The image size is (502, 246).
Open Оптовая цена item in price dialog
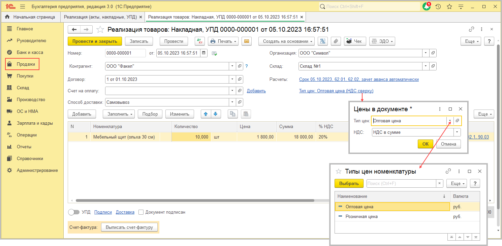[x=458, y=121]
